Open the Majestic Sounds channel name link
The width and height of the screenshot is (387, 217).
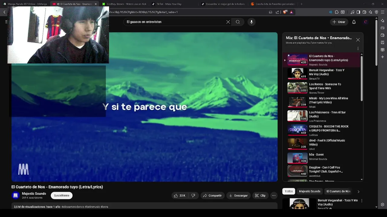point(34,193)
